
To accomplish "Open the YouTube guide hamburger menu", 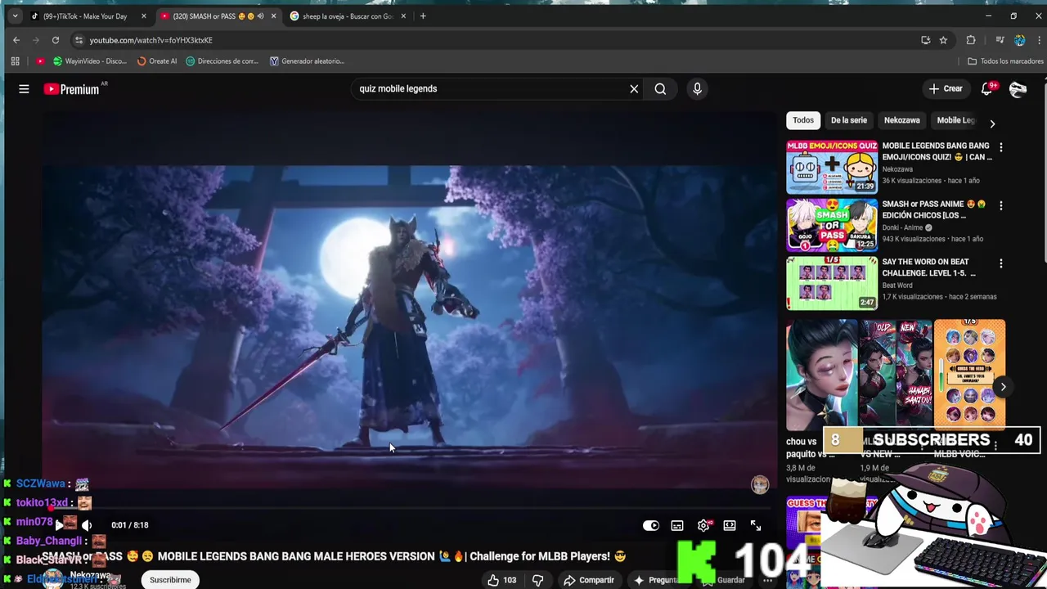I will (24, 88).
